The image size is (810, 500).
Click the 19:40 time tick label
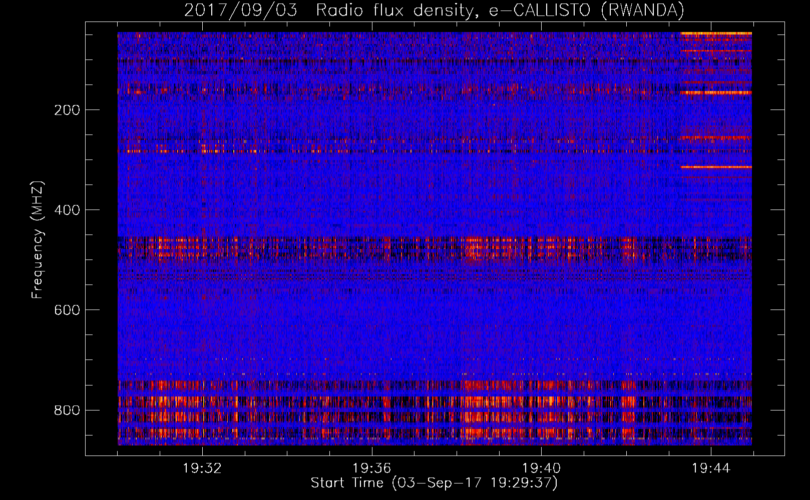tap(541, 468)
